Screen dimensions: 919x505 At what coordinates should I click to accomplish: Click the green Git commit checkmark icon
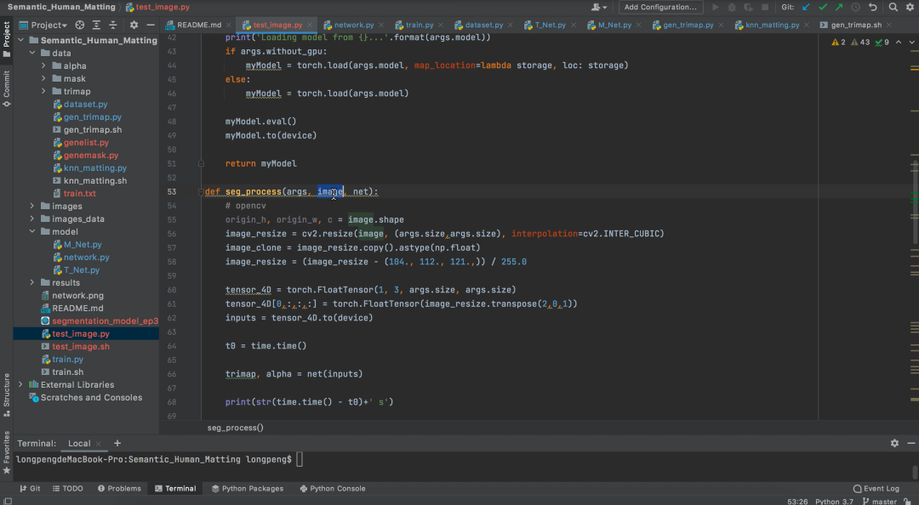coord(823,7)
